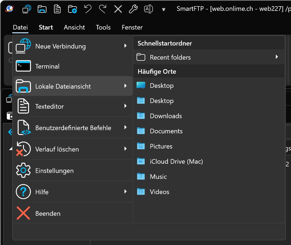Open the Documents folder
The width and height of the screenshot is (291, 245).
coord(209,131)
